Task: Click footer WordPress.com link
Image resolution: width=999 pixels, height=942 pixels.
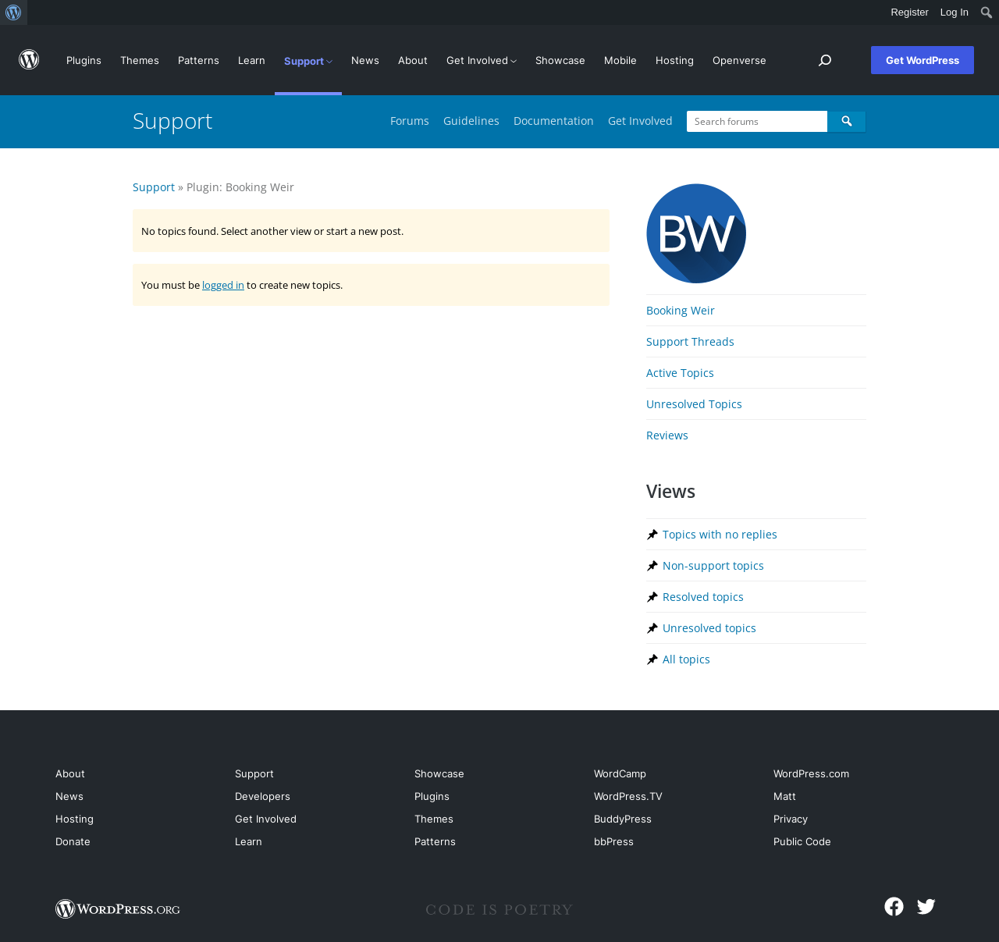Action: (811, 774)
